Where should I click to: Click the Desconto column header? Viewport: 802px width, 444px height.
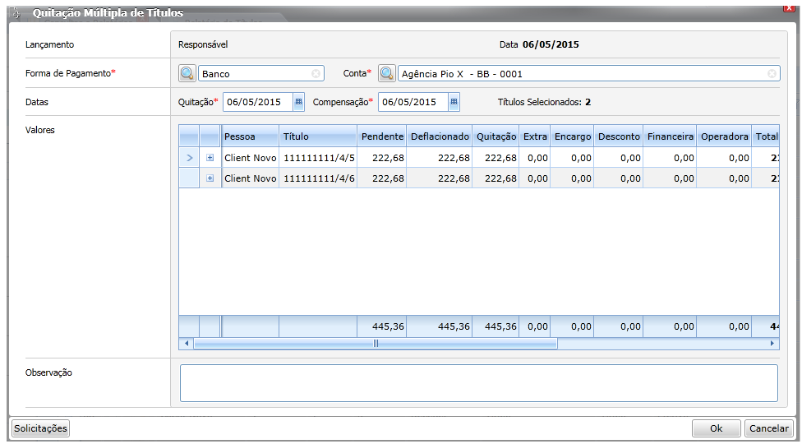[619, 136]
